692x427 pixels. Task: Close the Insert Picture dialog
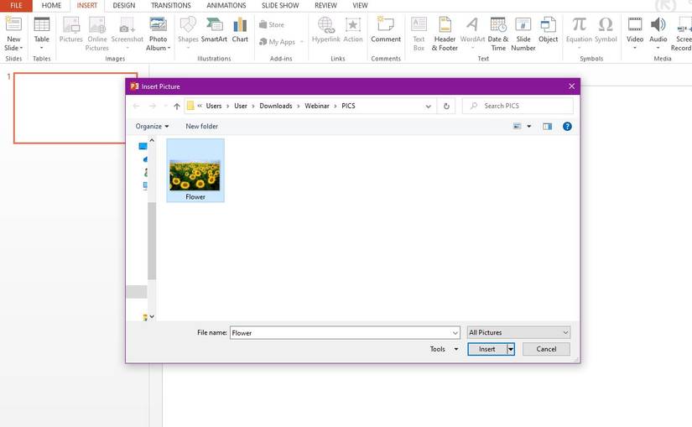pos(571,86)
